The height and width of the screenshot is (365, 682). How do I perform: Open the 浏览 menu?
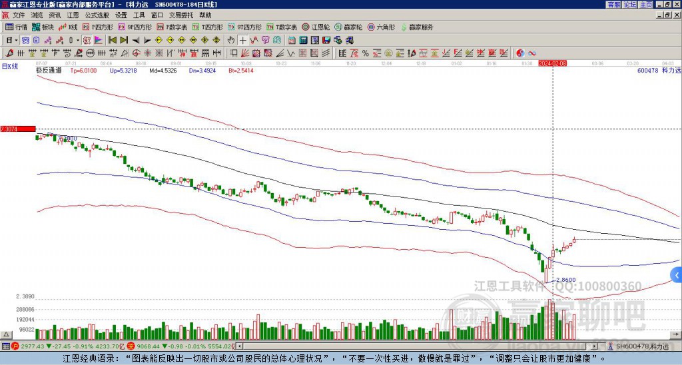click(37, 15)
